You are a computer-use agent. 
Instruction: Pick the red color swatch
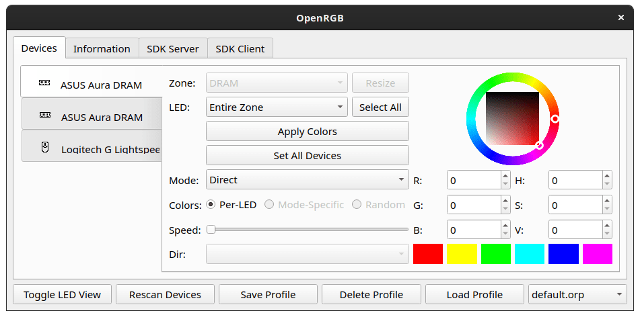(x=428, y=254)
